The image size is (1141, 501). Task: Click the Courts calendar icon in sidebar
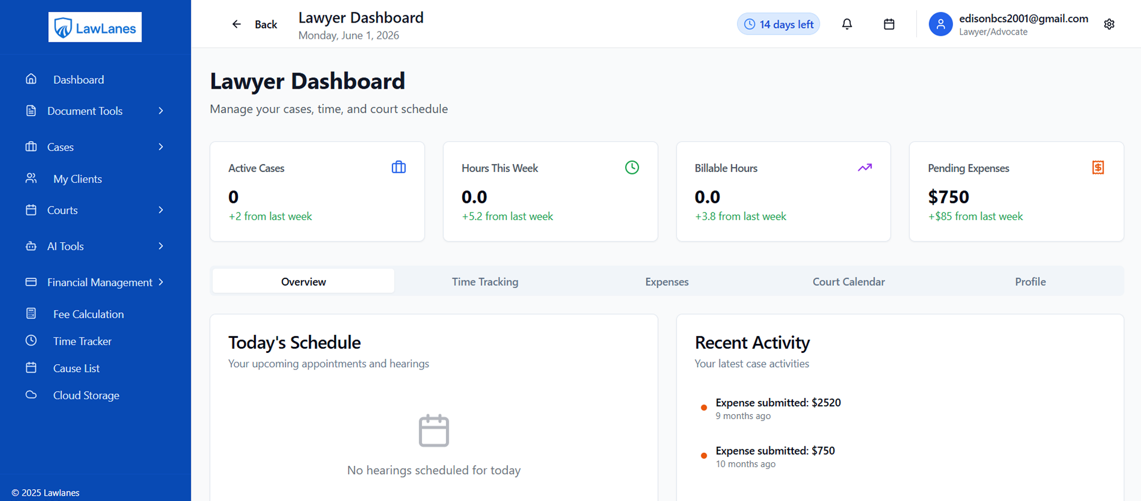click(x=31, y=210)
